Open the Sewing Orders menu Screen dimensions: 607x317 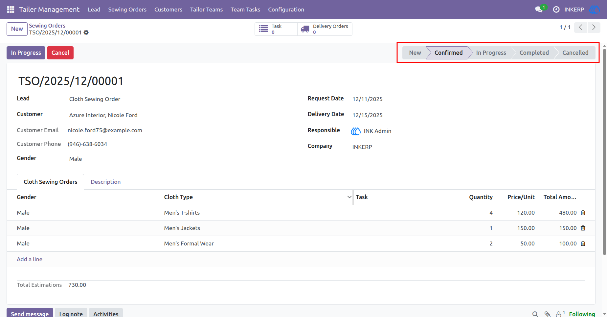(127, 10)
